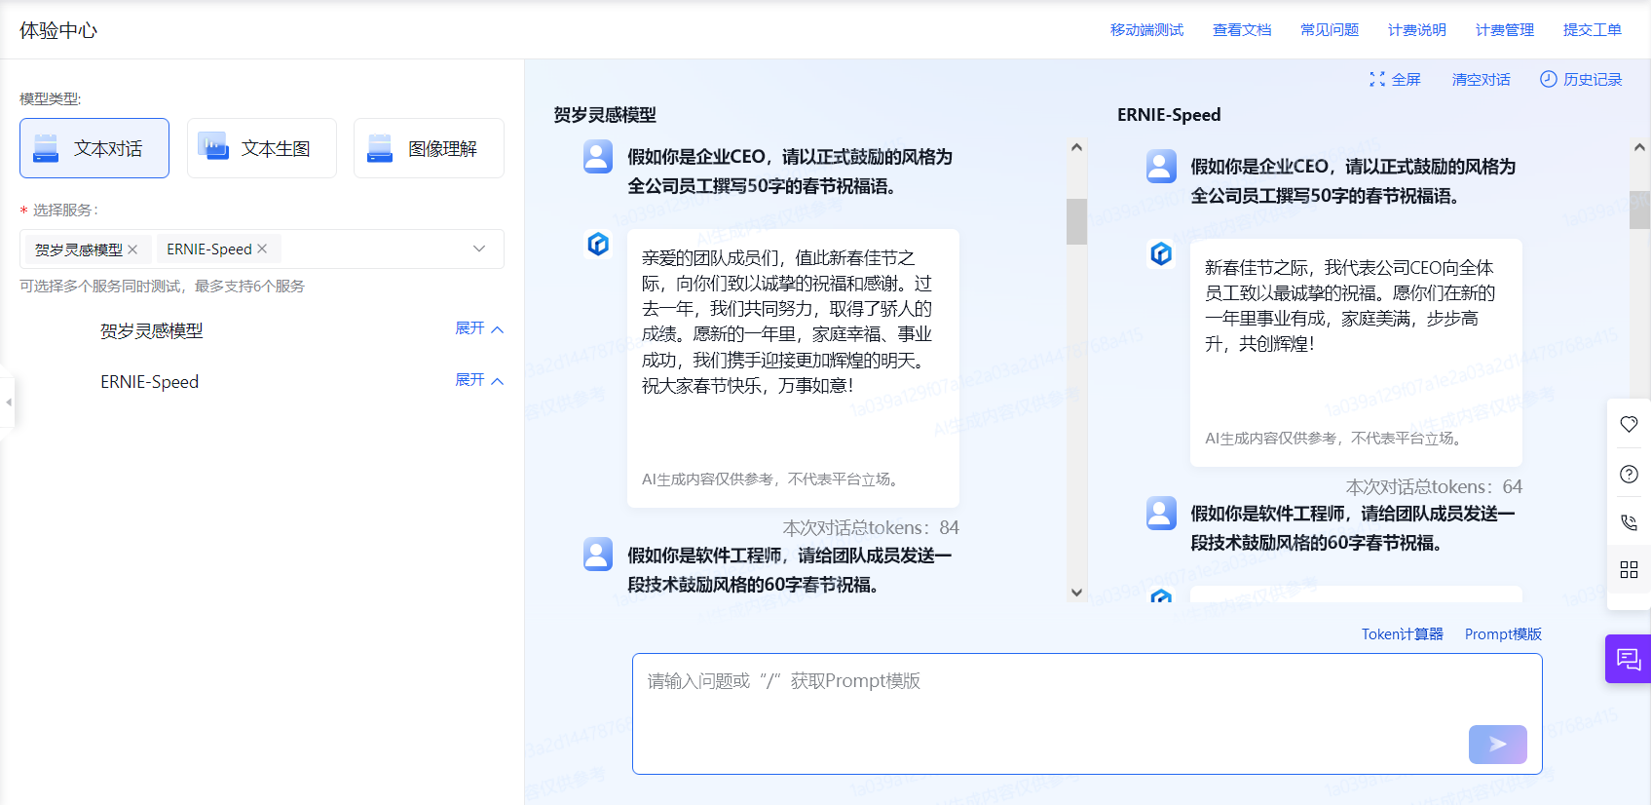Open the purple feedback chat button
Viewport: 1651px width, 805px height.
click(x=1628, y=659)
